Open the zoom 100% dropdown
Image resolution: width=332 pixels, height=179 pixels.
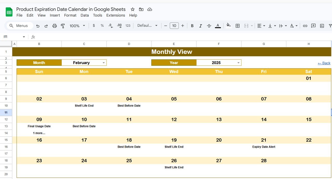tap(77, 26)
